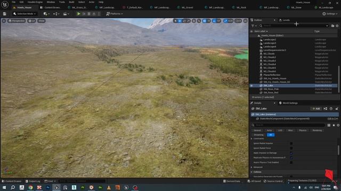This screenshot has height=191, width=341.
Task: Toggle surface snapping icon in the viewport
Action: [x=199, y=21]
